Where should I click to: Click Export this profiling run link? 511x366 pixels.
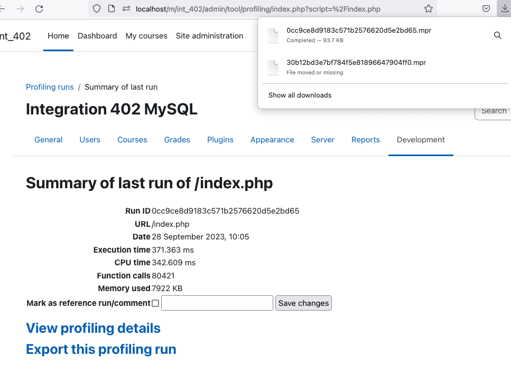pyautogui.click(x=101, y=349)
